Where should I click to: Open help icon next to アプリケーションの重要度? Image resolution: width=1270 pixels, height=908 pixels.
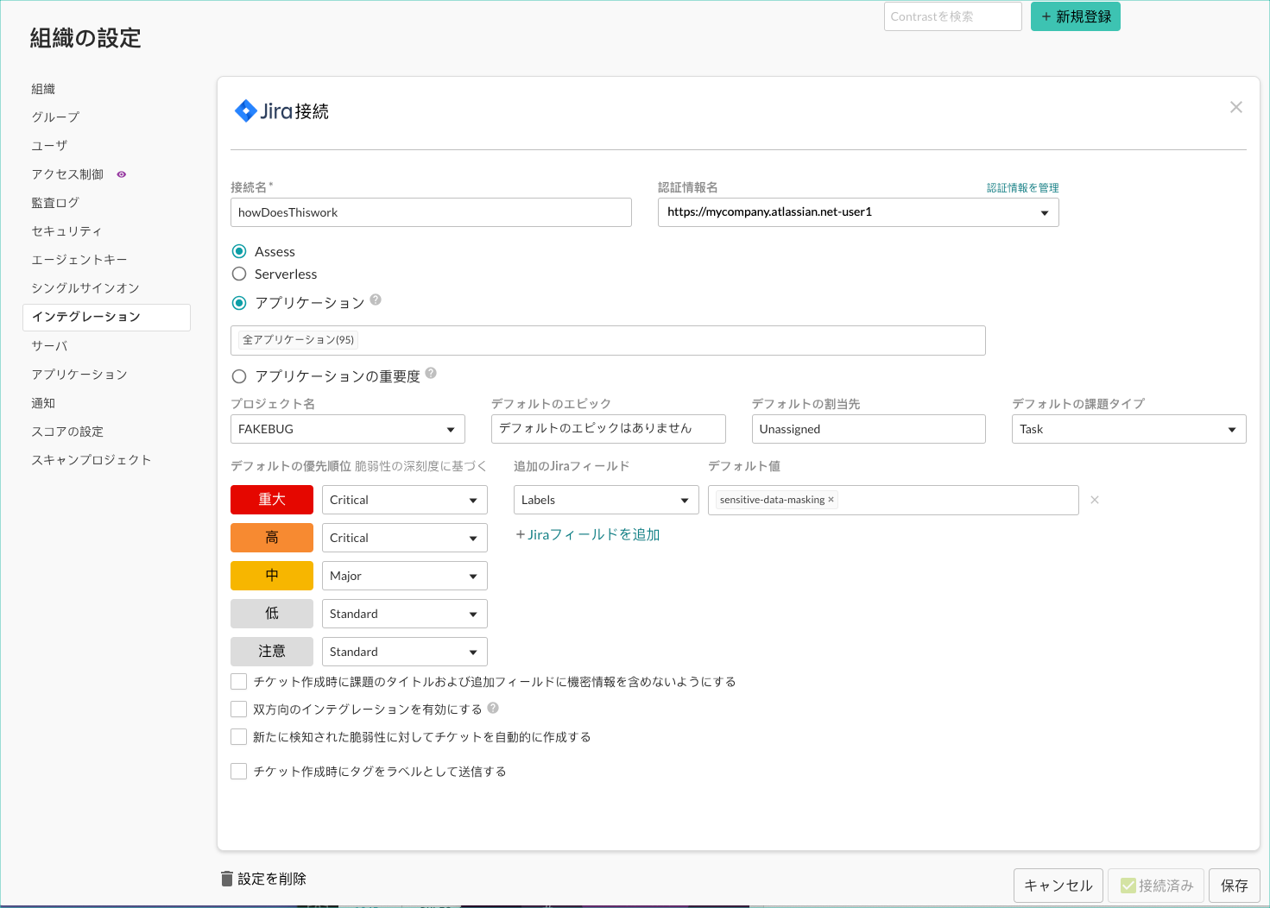pyautogui.click(x=431, y=373)
